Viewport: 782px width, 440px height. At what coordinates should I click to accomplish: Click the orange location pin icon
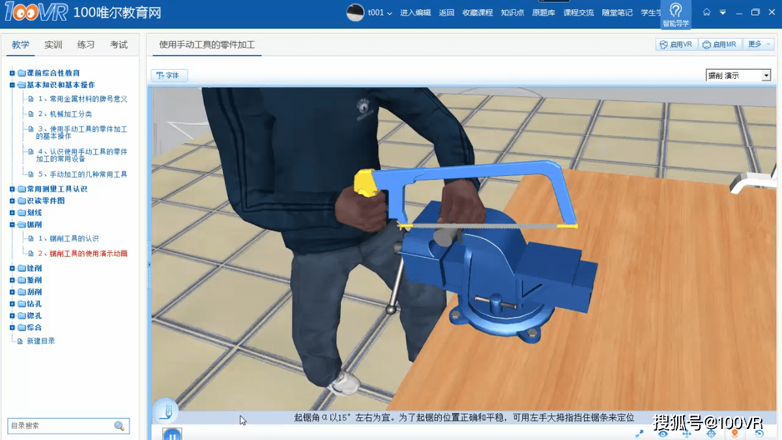tap(735, 433)
